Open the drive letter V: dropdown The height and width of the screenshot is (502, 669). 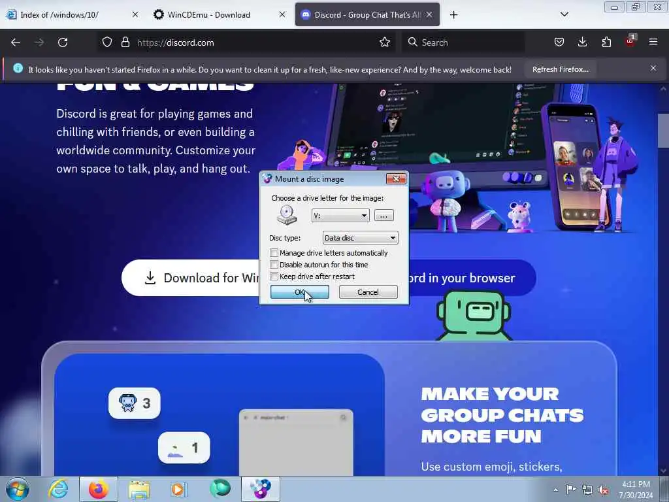point(340,216)
